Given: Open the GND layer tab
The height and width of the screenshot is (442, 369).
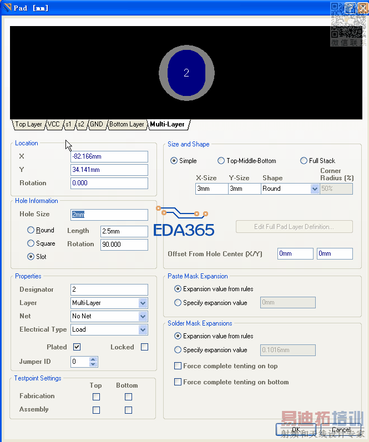Looking at the screenshot, I should [97, 124].
